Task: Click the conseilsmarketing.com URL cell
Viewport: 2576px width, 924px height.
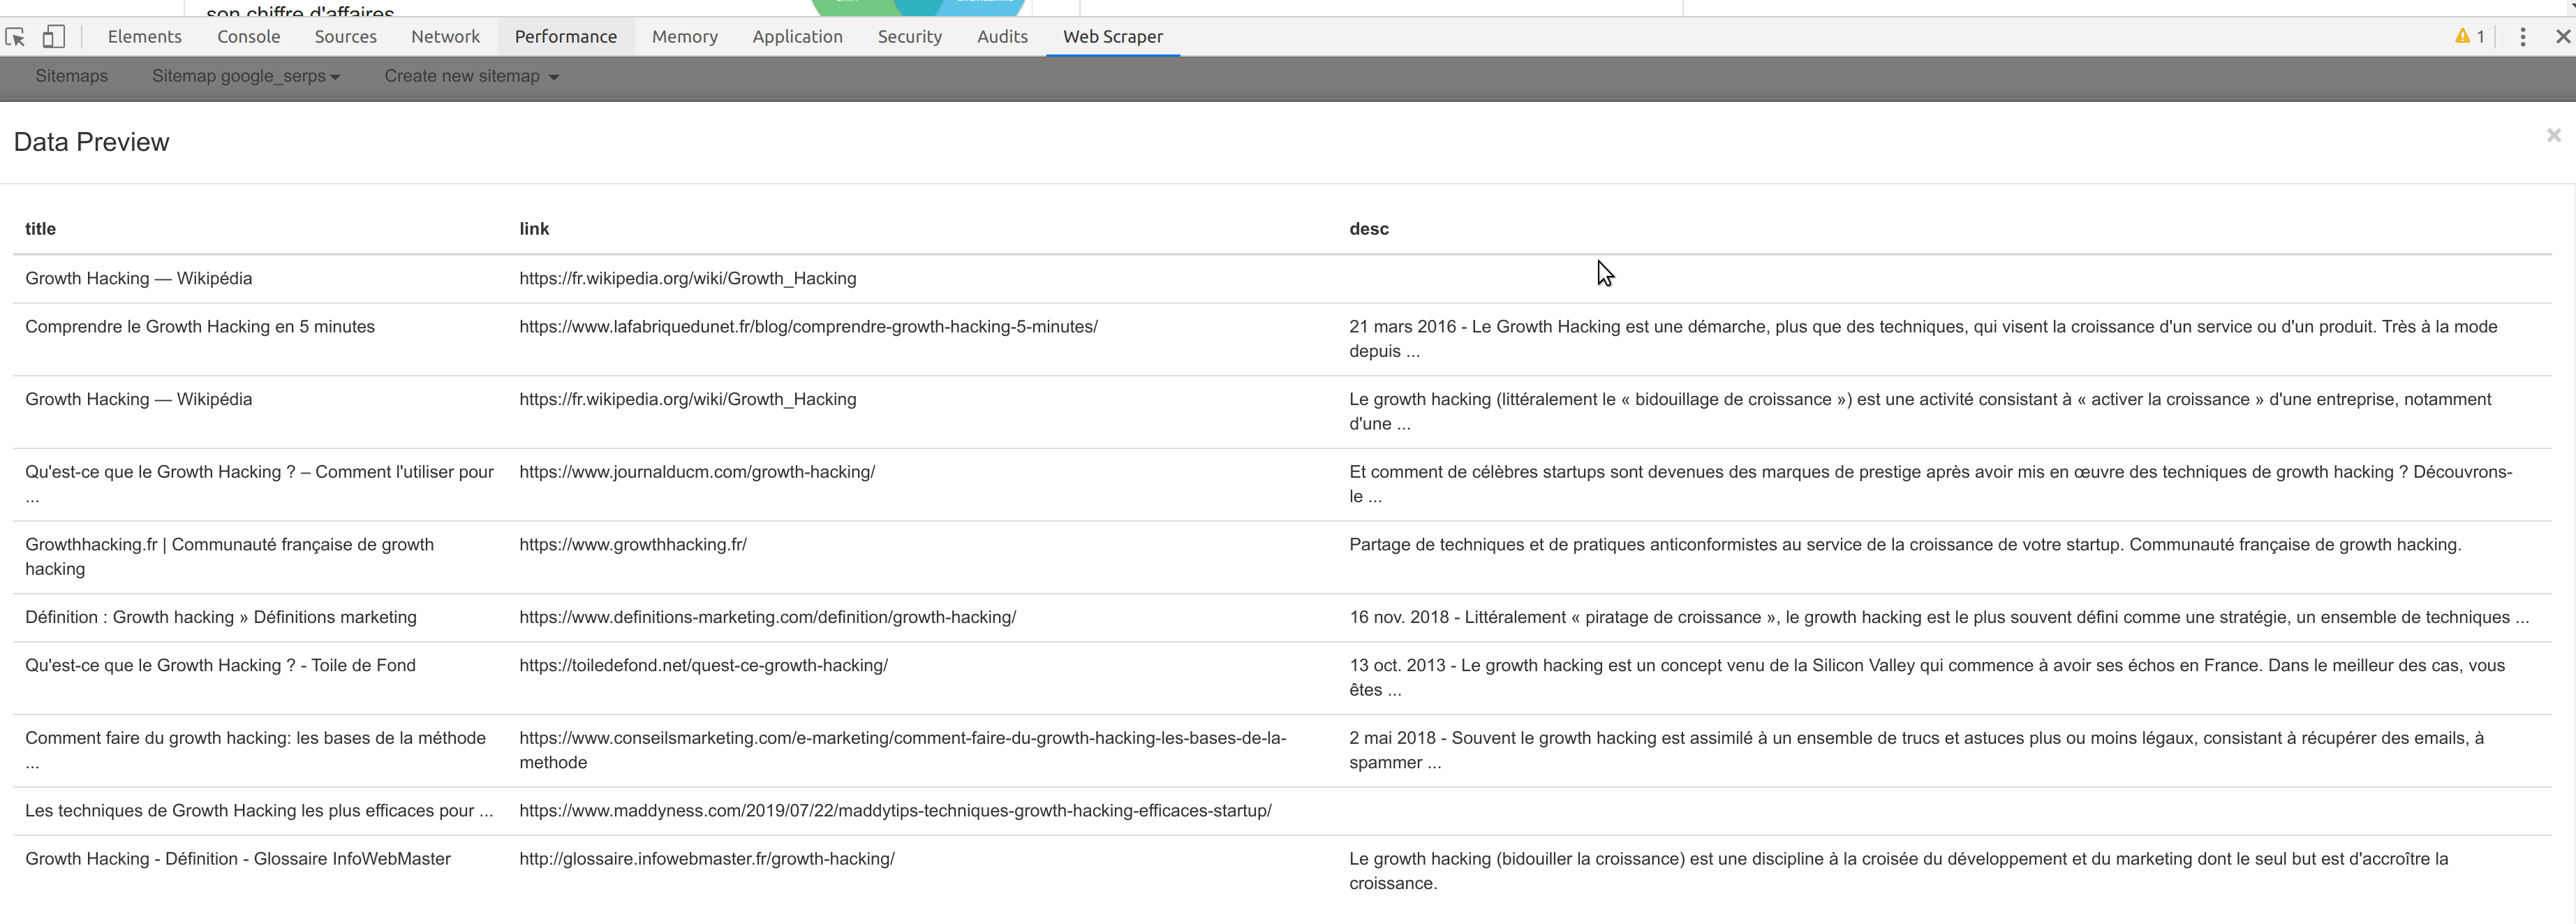Action: pos(902,750)
